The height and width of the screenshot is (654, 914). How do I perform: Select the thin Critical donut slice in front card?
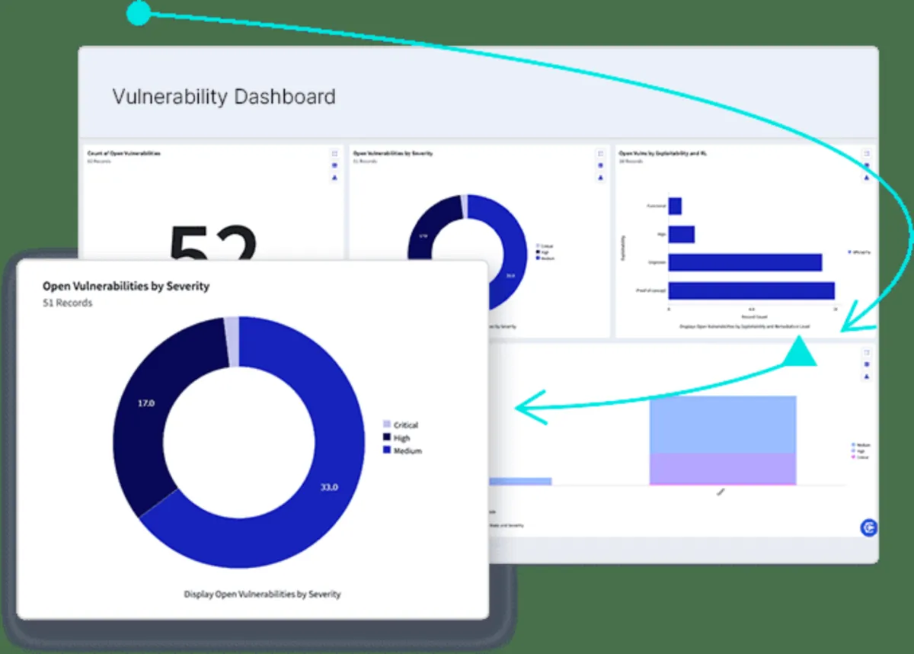point(232,342)
